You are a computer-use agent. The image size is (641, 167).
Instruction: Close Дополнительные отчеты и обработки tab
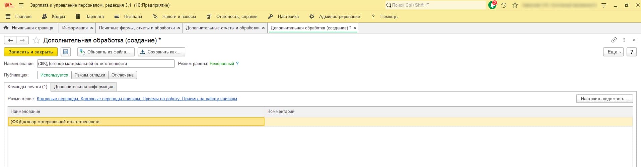pos(263,28)
